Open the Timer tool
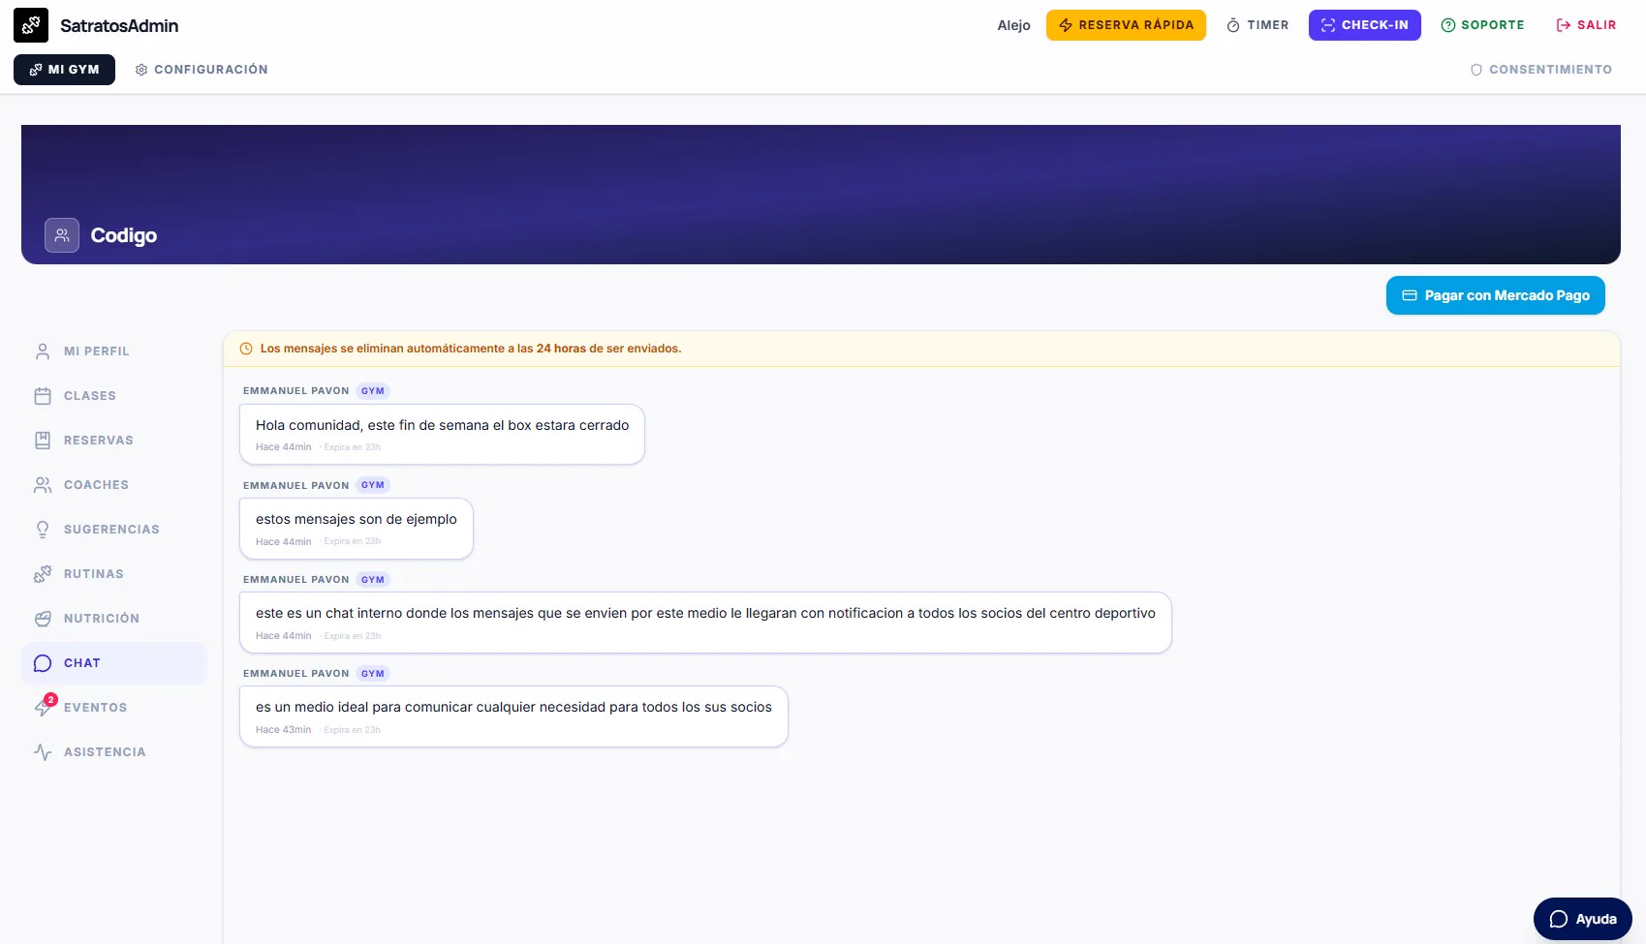 click(1258, 25)
